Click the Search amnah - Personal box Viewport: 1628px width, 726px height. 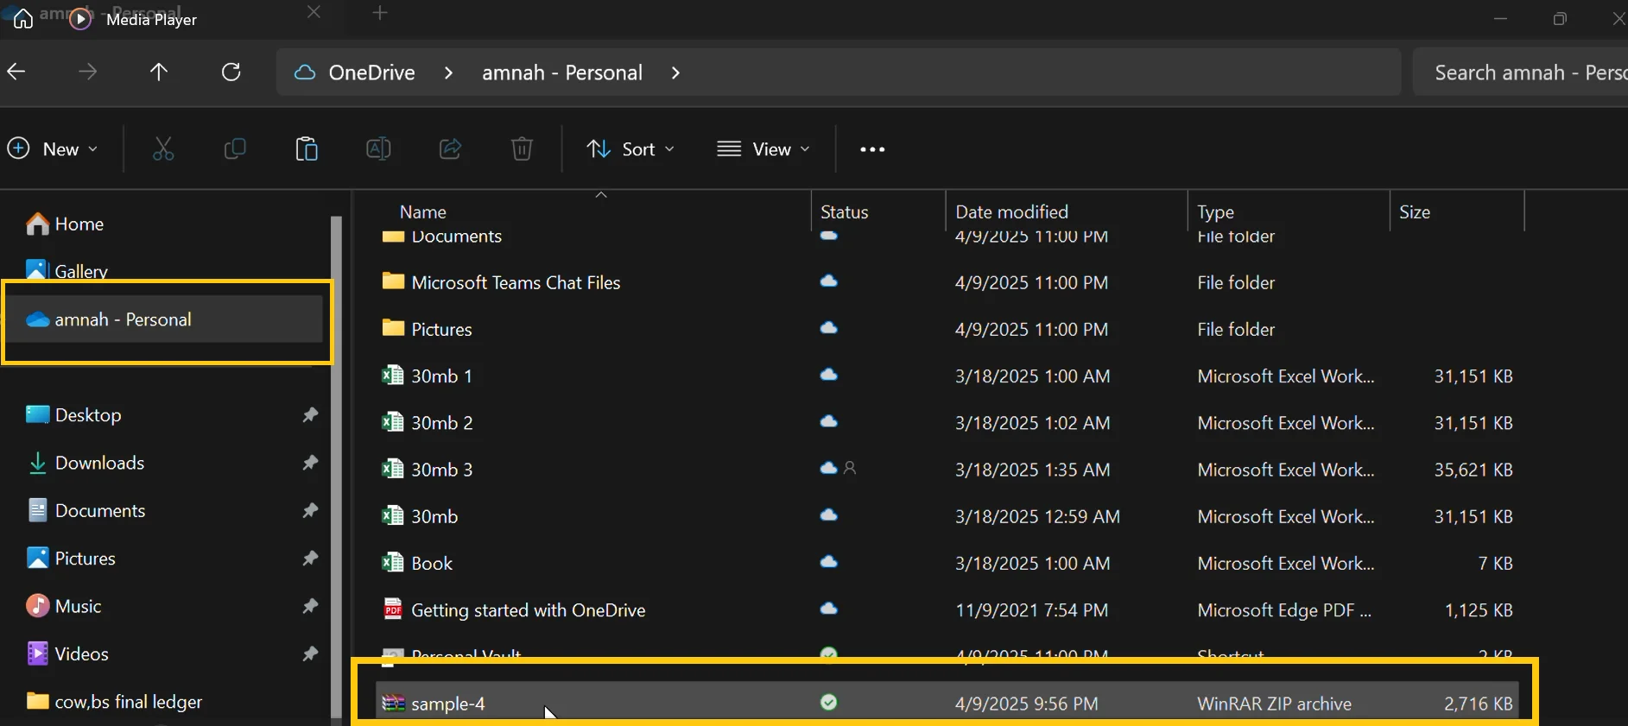click(x=1520, y=73)
